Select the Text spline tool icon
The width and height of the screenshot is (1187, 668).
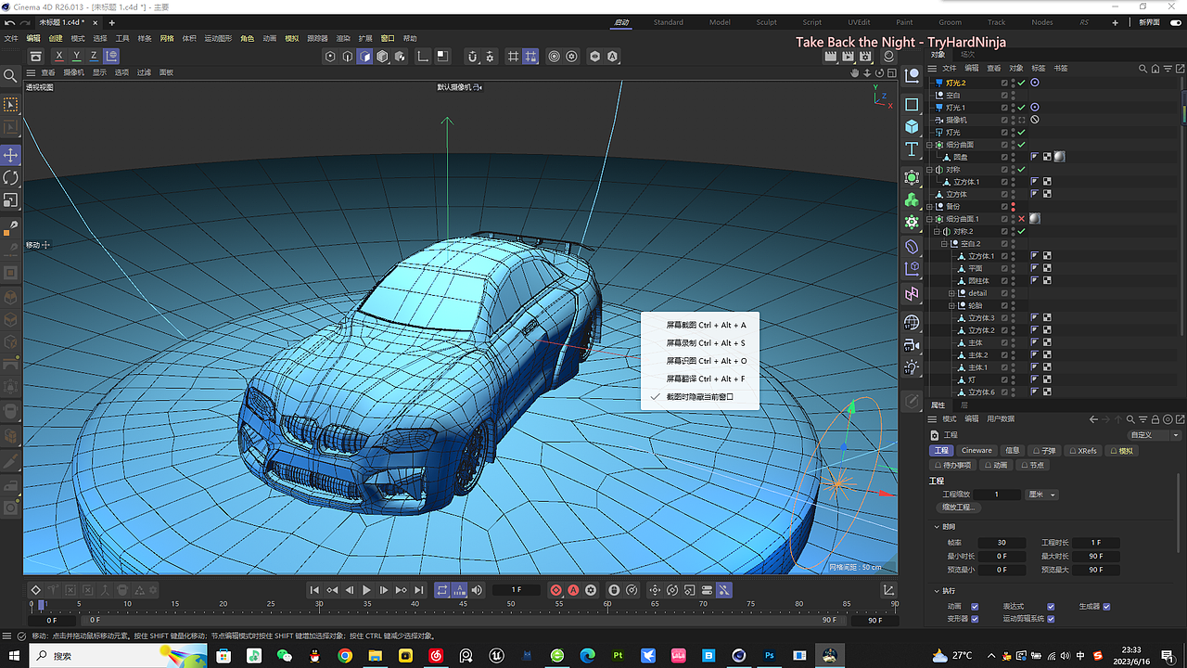click(912, 150)
